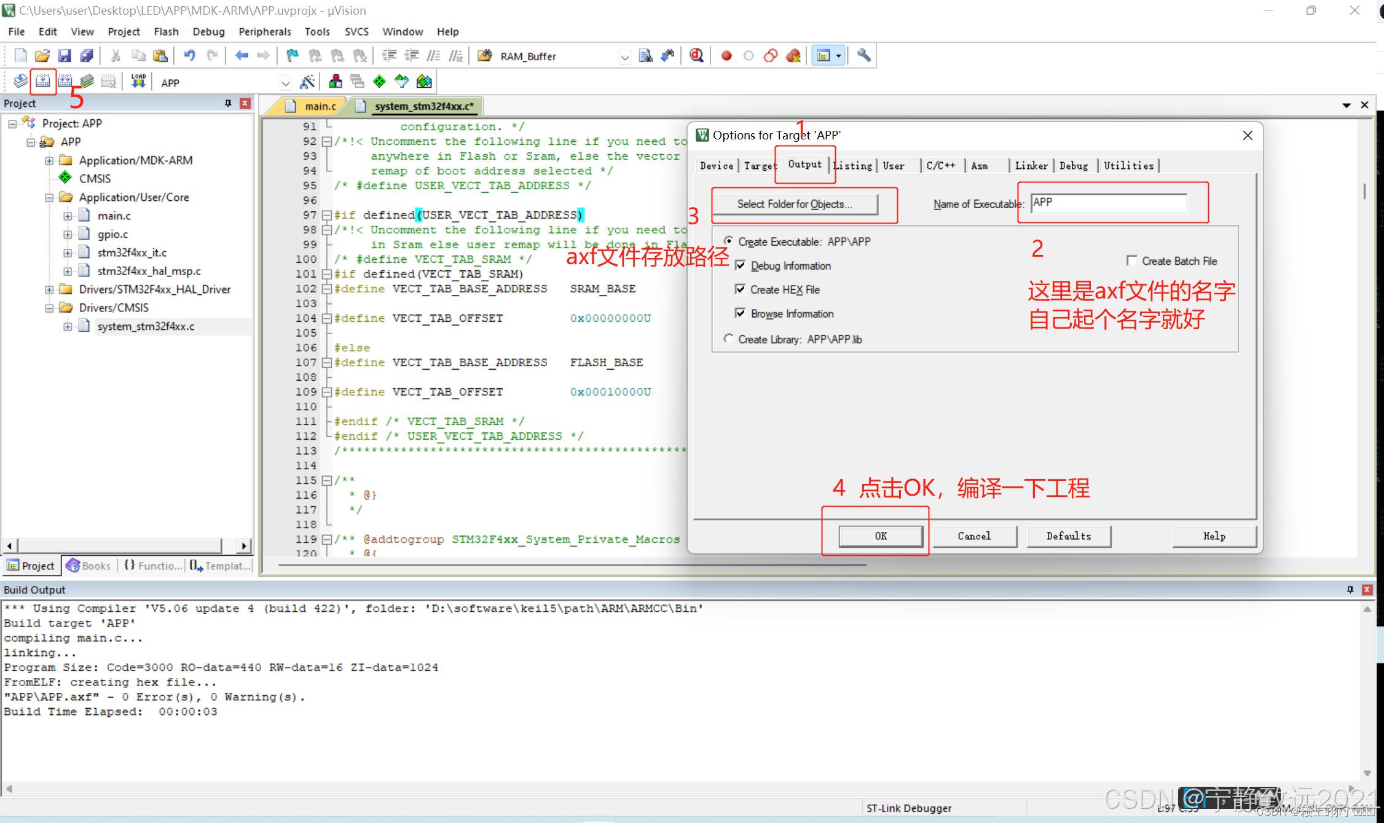Click the Translate file icon
Screen dimensions: 1384x823
click(20, 82)
